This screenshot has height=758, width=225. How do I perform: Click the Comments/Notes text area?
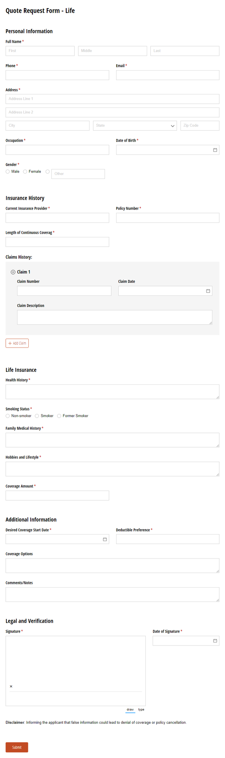(112, 594)
